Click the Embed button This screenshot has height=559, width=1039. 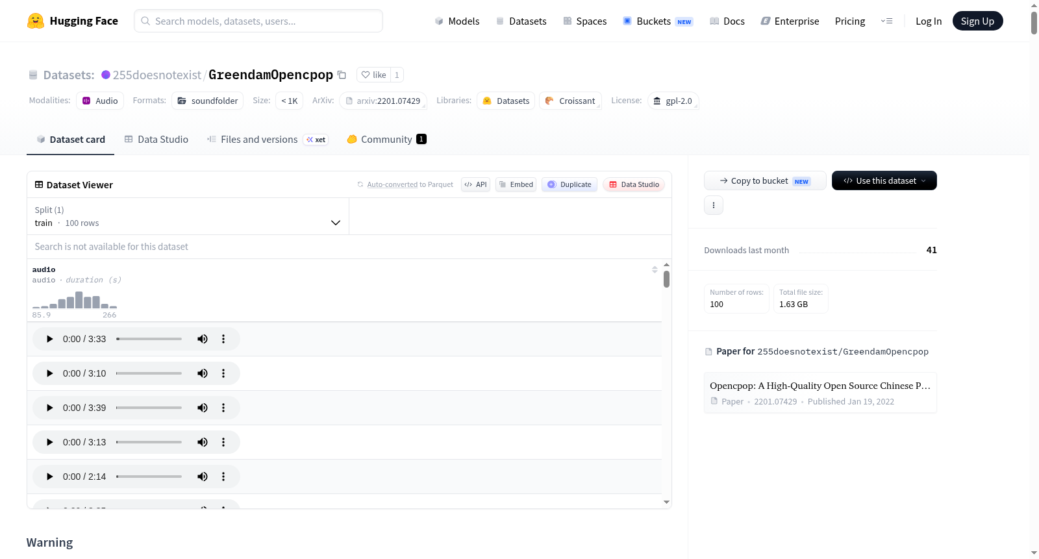point(516,184)
